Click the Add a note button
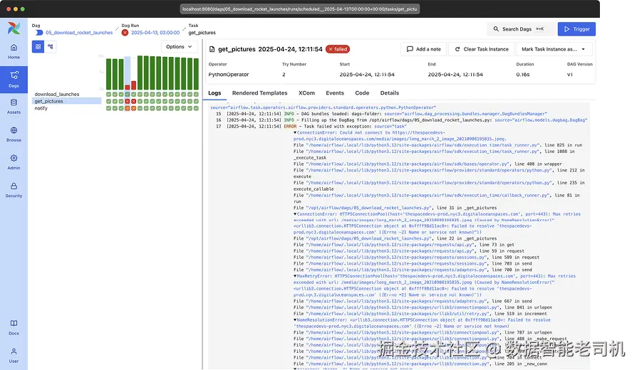The width and height of the screenshot is (637, 370). pos(424,49)
